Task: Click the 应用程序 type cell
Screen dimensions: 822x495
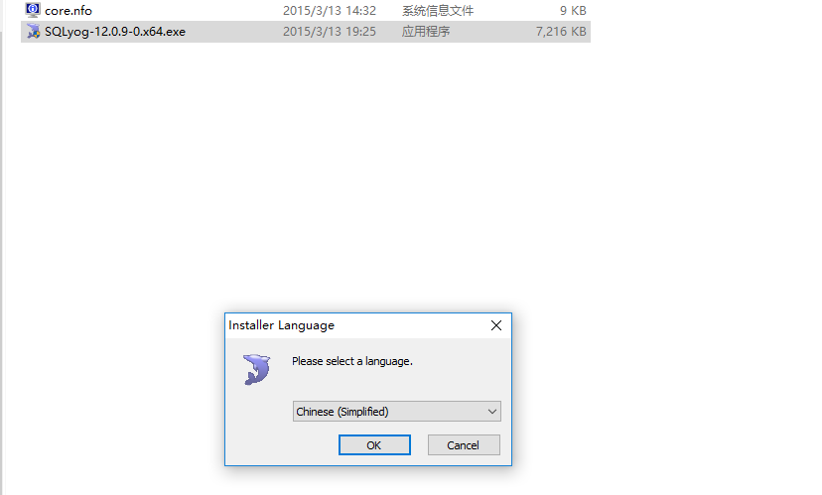Action: [x=426, y=32]
